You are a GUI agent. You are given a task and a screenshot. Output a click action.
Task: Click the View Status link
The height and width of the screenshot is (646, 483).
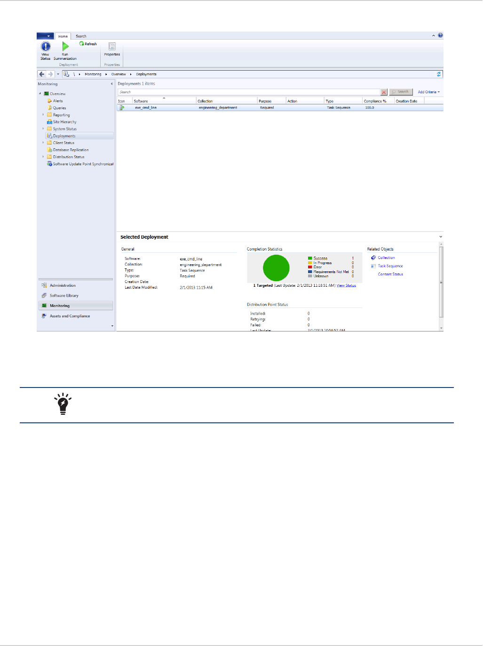click(346, 285)
